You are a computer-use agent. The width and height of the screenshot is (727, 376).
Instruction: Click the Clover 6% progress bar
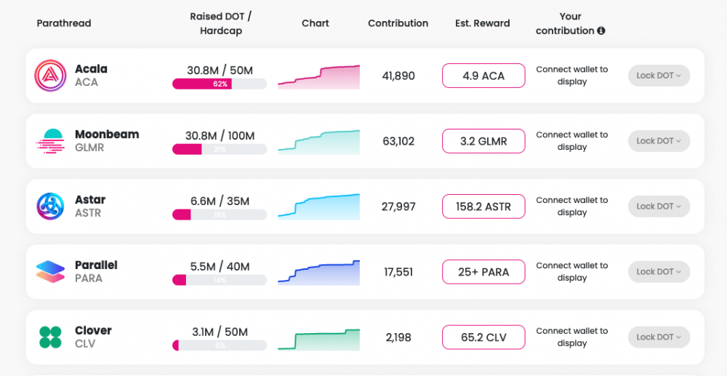pyautogui.click(x=220, y=345)
